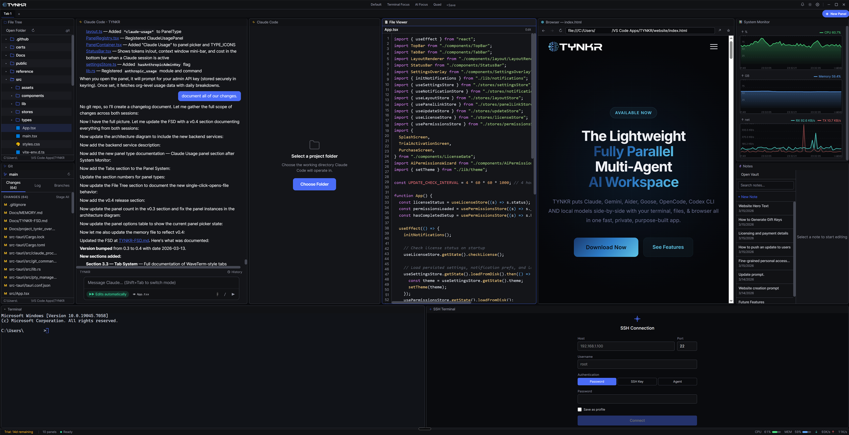Open the Git Log tab

pos(37,186)
